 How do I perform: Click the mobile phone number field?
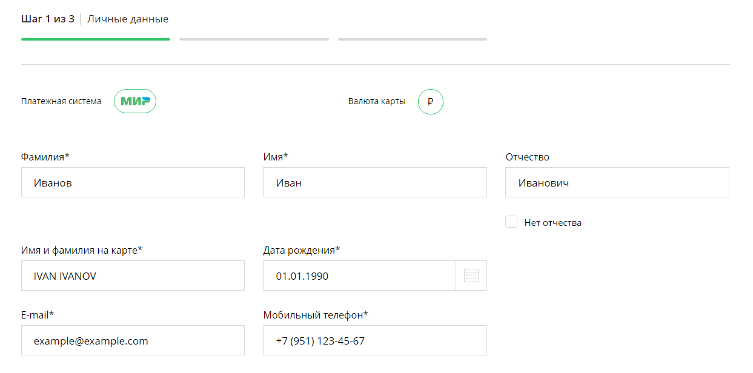374,340
